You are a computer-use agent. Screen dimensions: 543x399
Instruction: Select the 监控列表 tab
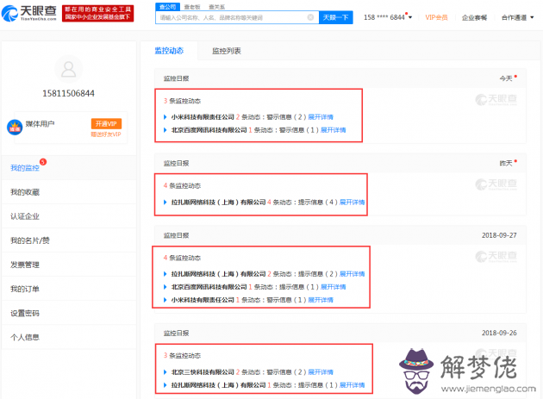coord(227,51)
